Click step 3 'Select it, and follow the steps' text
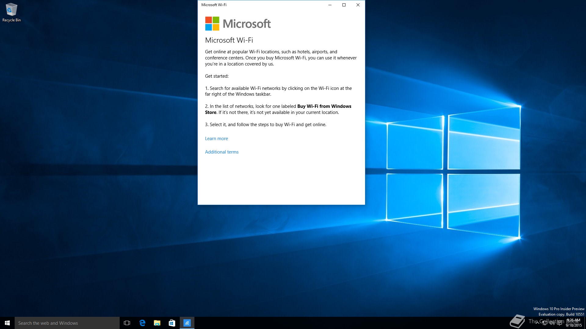 pyautogui.click(x=266, y=125)
